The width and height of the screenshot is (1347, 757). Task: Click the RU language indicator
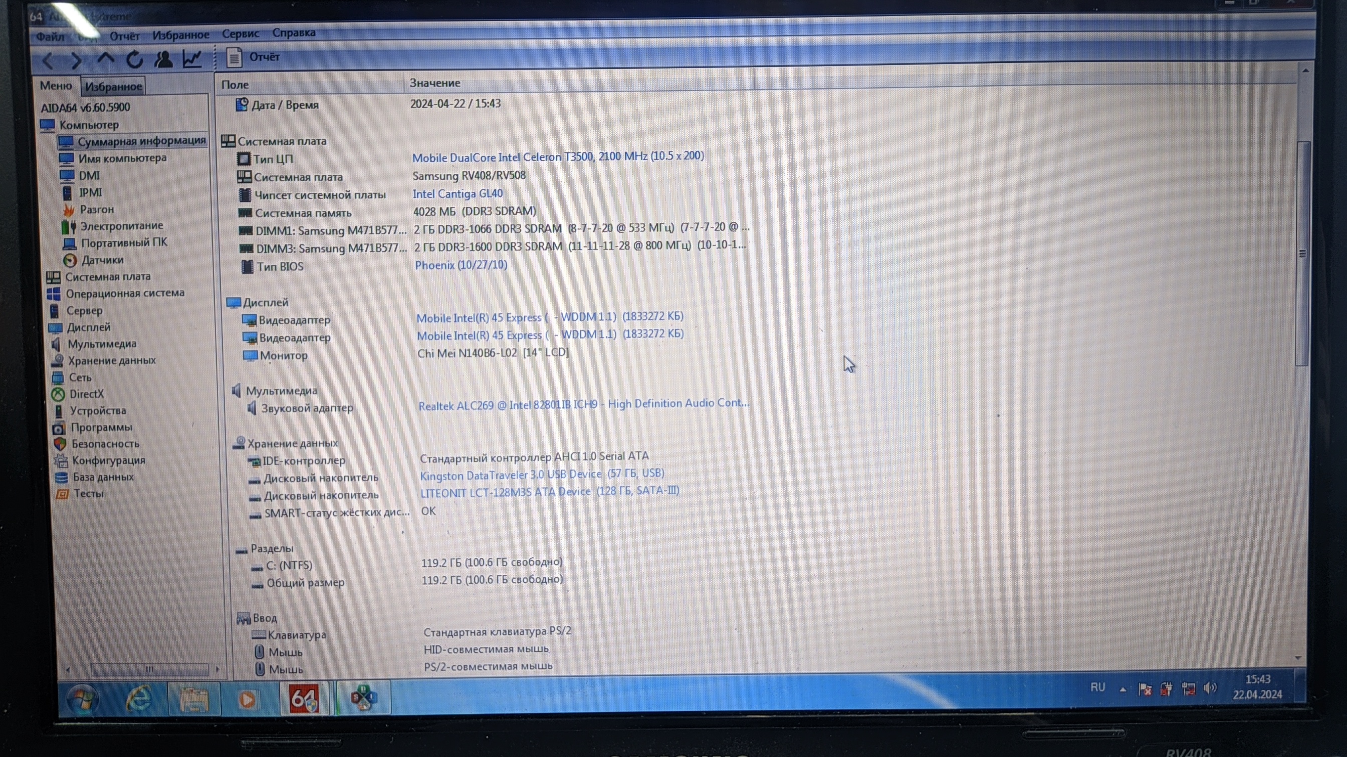1097,687
